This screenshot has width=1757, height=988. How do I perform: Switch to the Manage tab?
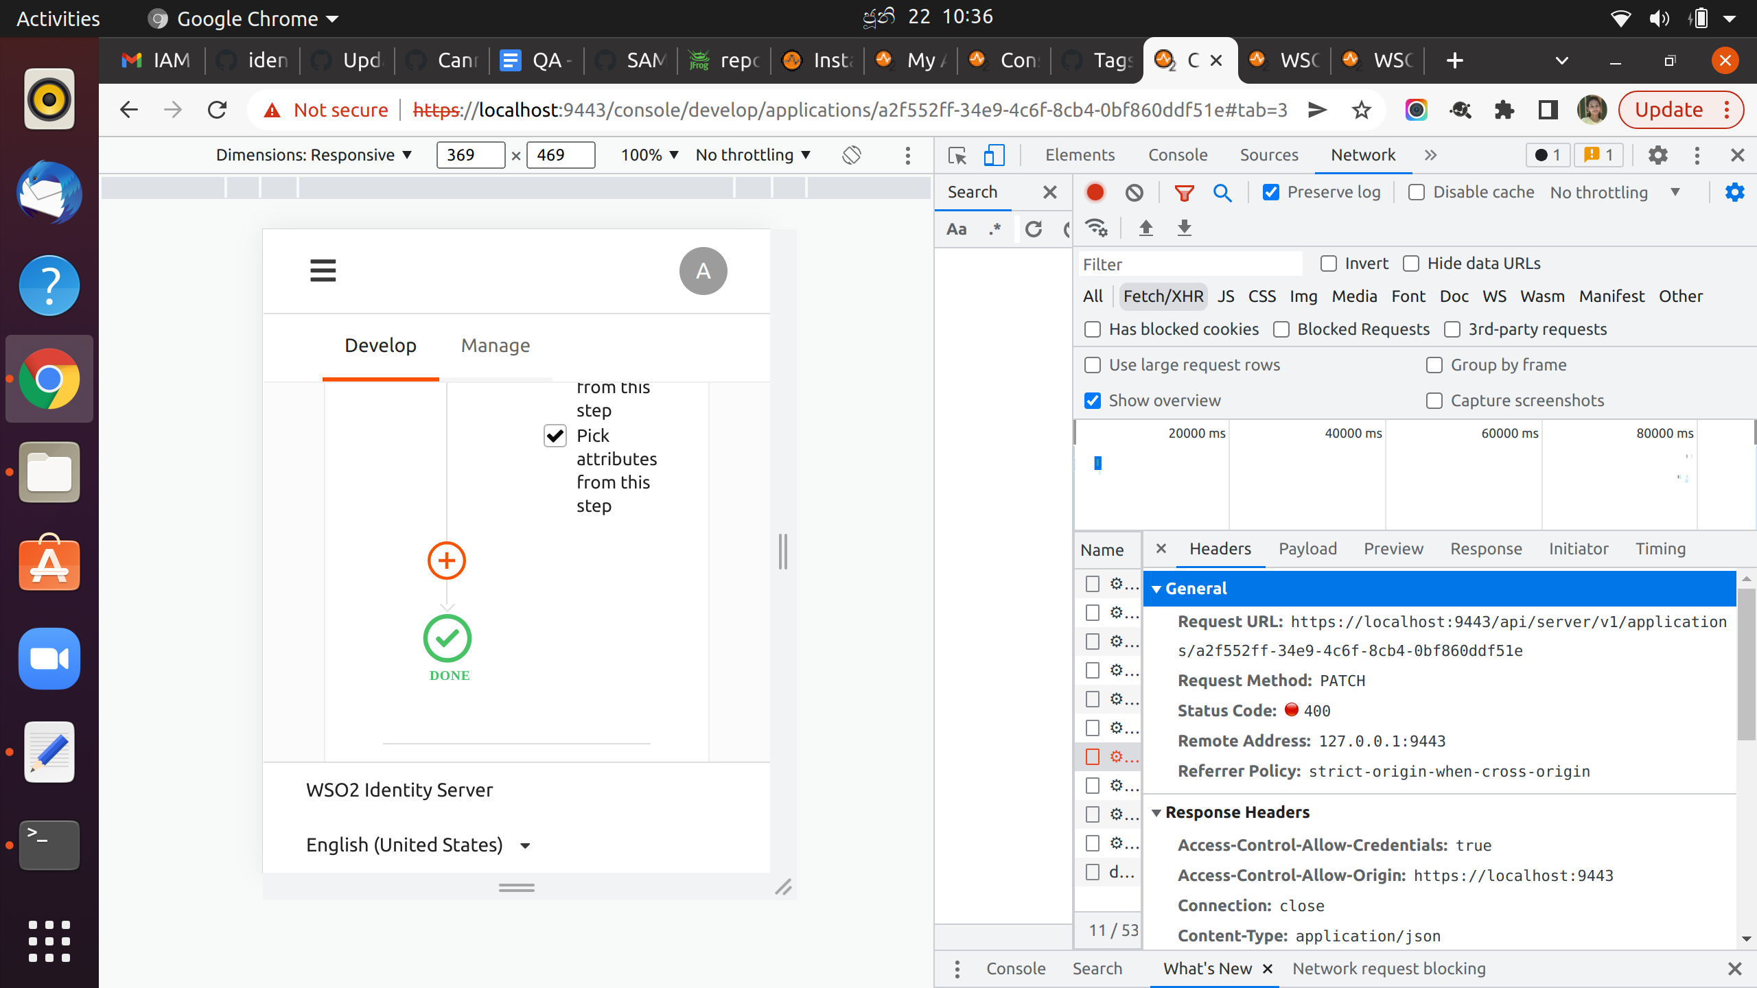496,345
